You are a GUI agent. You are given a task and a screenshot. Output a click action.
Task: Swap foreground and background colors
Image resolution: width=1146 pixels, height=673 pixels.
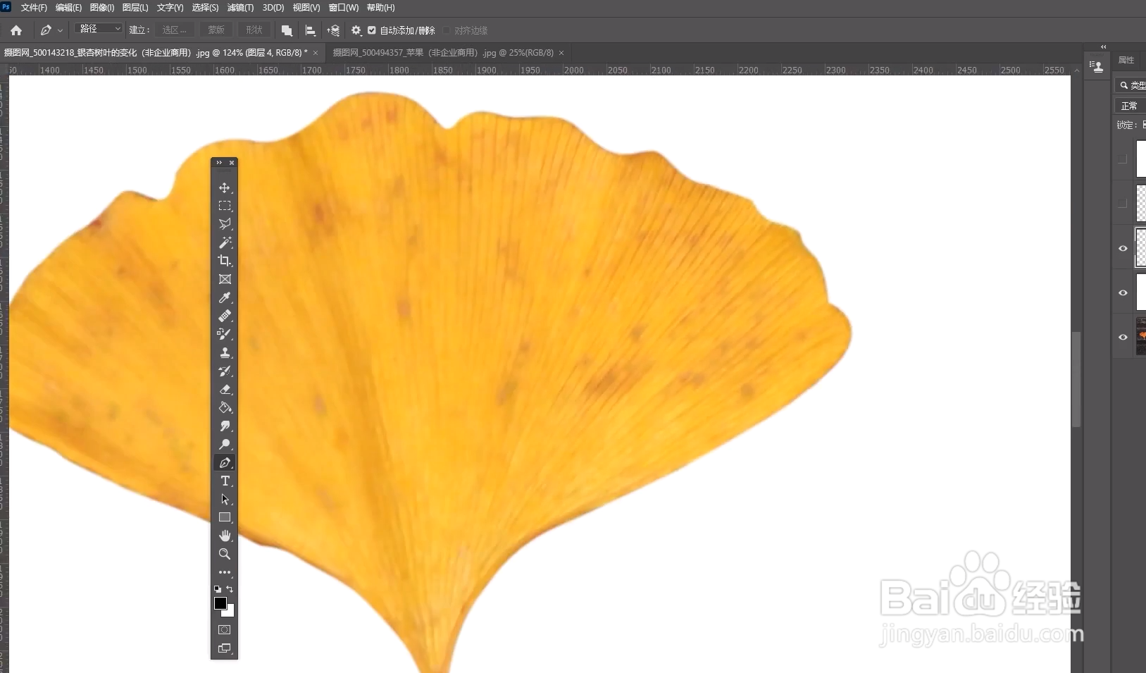click(x=230, y=589)
